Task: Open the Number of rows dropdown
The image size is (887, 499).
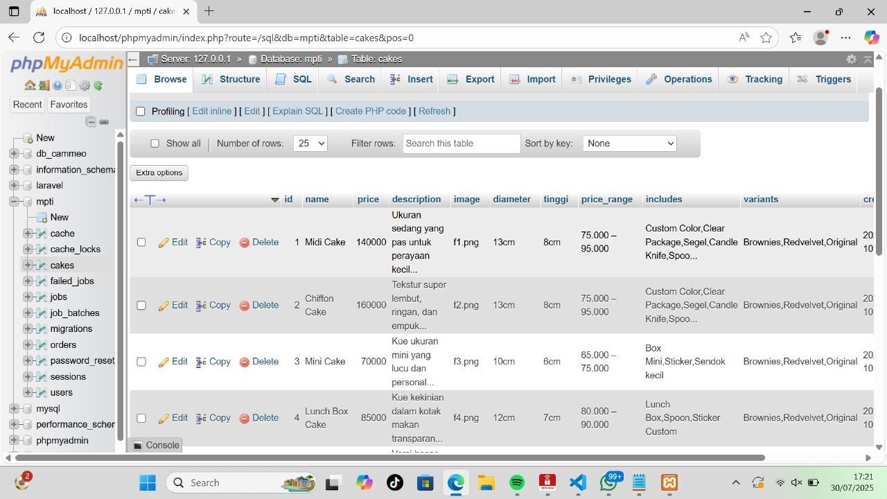Action: pos(310,143)
